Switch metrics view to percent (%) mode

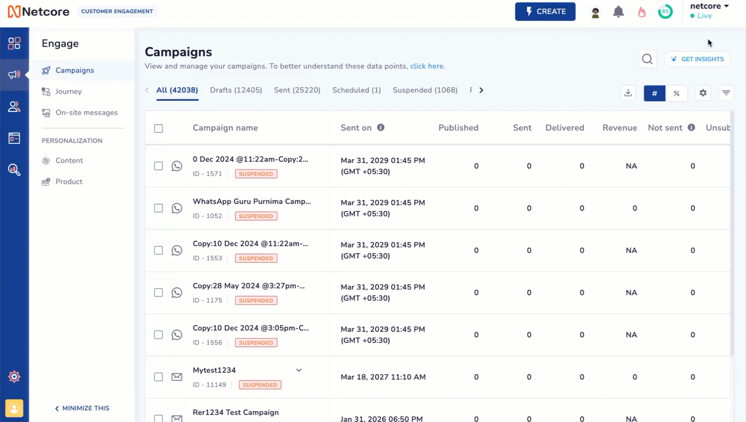point(676,93)
